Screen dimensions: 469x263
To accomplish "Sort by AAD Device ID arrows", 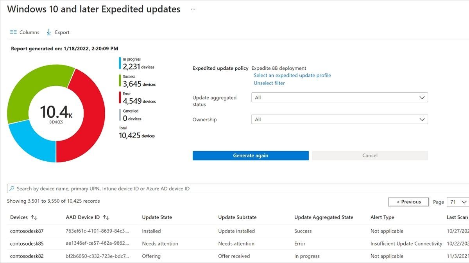I will tap(106, 217).
